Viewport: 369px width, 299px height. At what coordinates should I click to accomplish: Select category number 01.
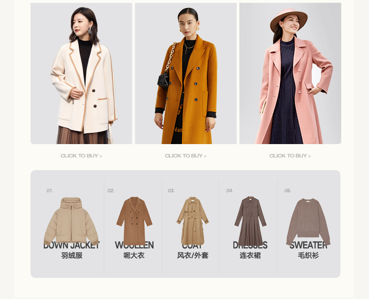[x=50, y=190]
